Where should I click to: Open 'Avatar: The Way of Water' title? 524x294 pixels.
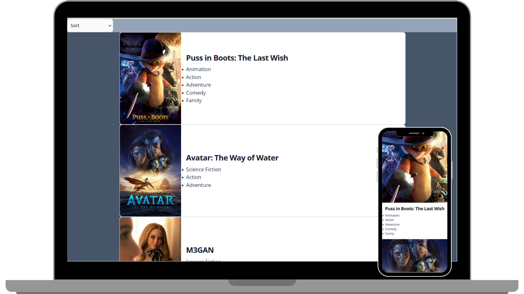(232, 158)
